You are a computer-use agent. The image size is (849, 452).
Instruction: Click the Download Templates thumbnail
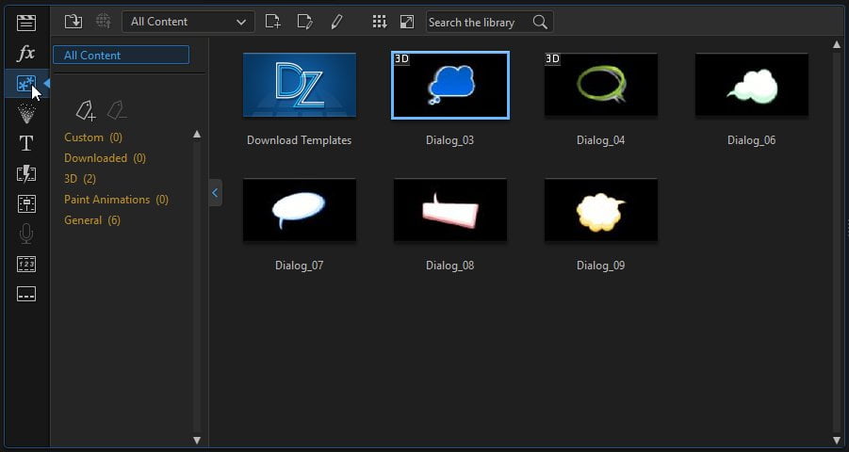300,85
